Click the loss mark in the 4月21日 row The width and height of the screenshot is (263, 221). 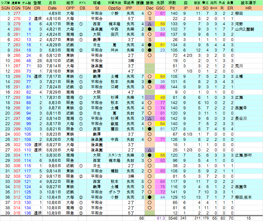point(150,29)
